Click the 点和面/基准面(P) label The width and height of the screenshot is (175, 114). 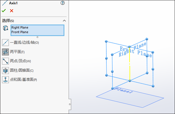[x=23, y=80]
